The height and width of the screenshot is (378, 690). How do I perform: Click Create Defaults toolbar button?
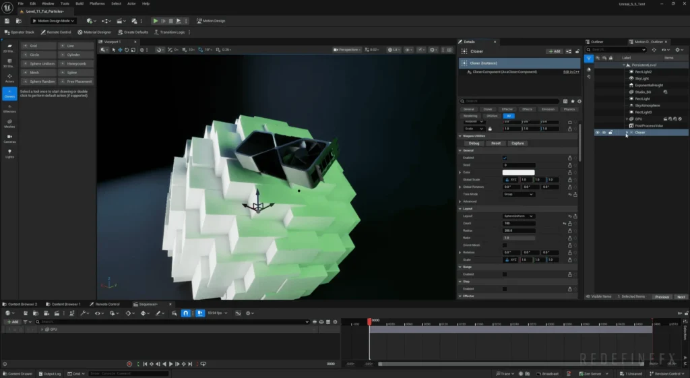pyautogui.click(x=133, y=32)
